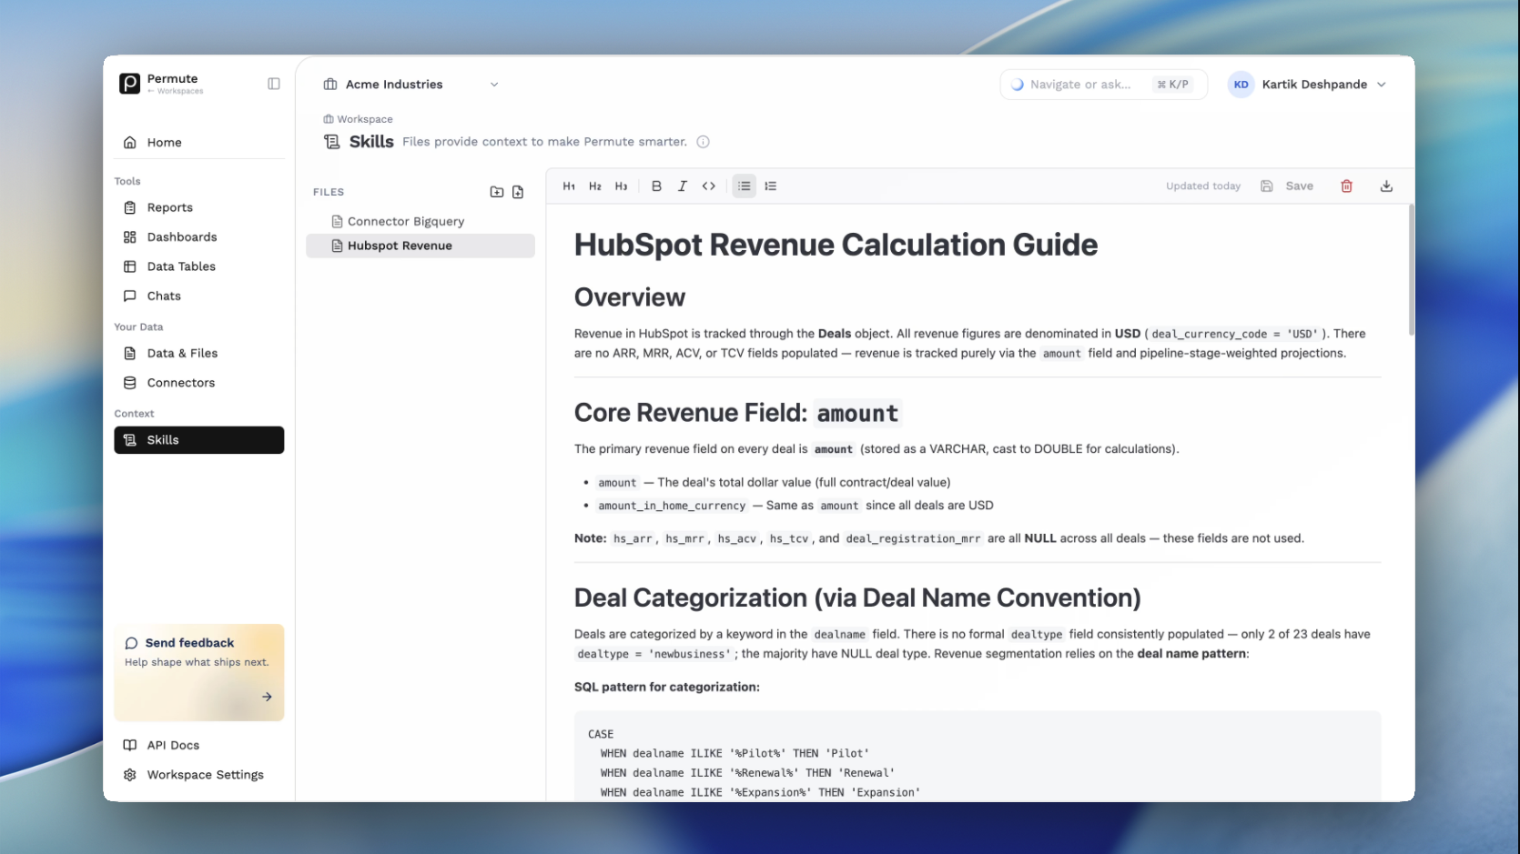Image resolution: width=1520 pixels, height=854 pixels.
Task: Show the Skills info tooltip icon
Action: pos(704,142)
